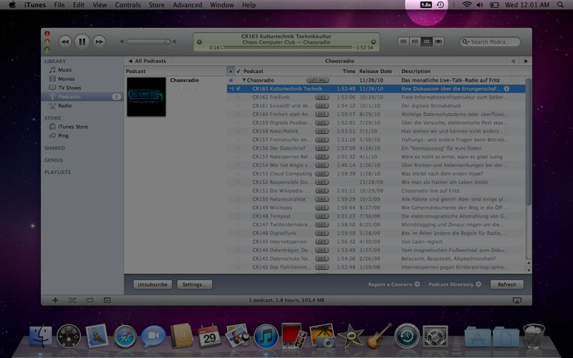573x358 pixels.
Task: Open Spotlight search in the menu bar
Action: tap(560, 5)
